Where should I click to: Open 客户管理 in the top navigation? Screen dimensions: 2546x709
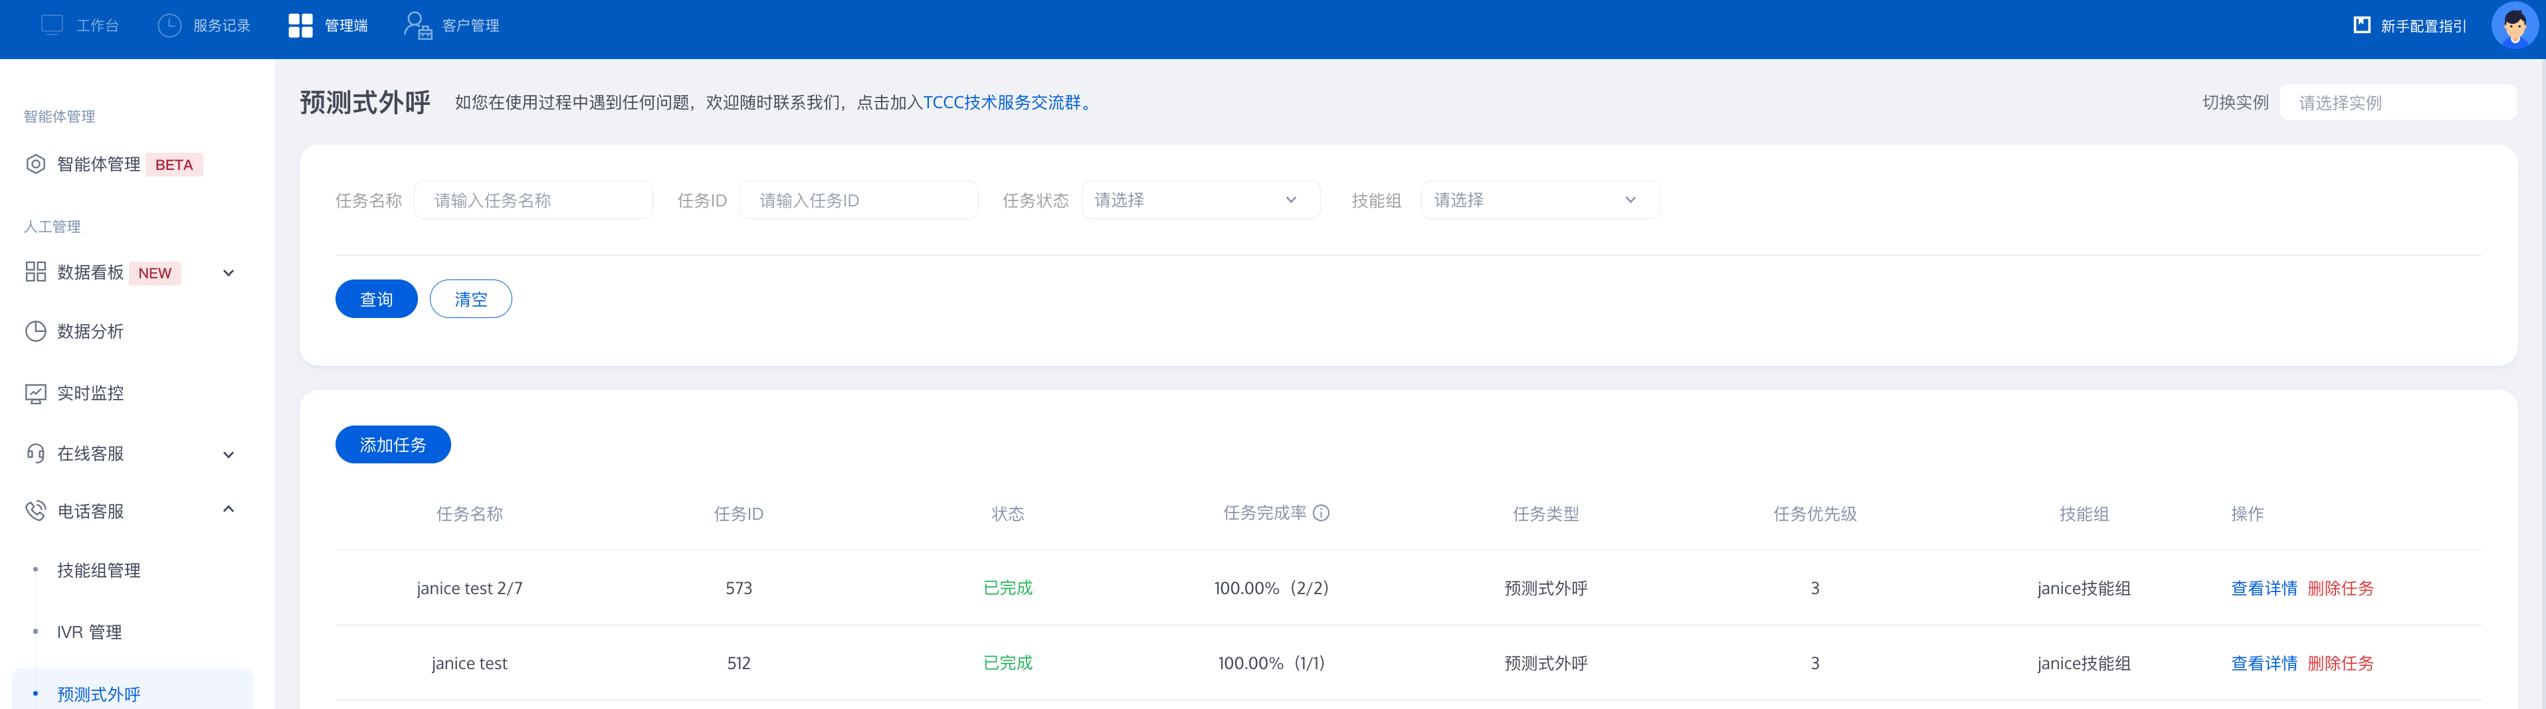click(x=470, y=26)
